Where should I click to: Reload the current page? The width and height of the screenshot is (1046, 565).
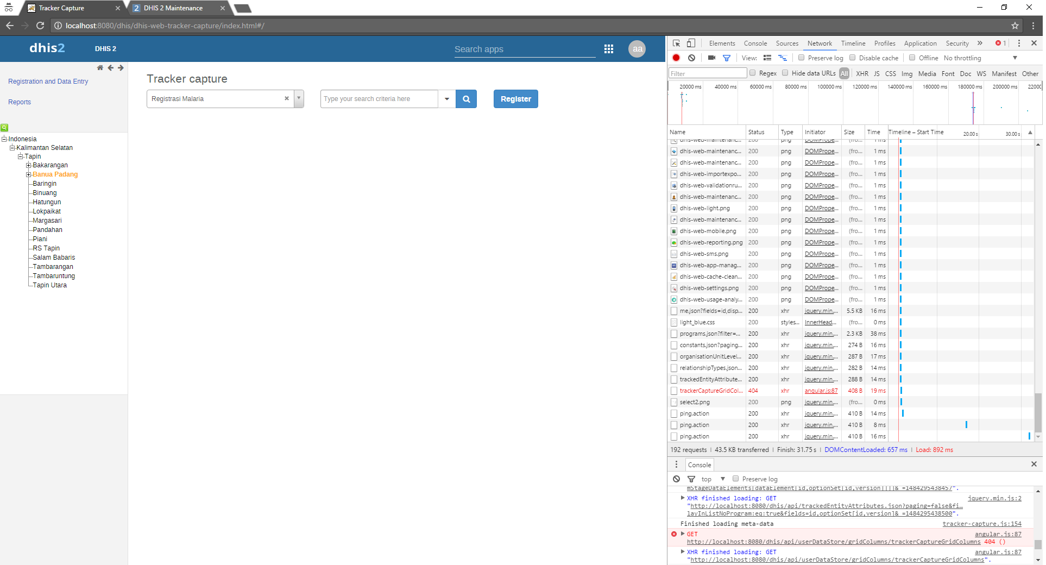tap(40, 26)
